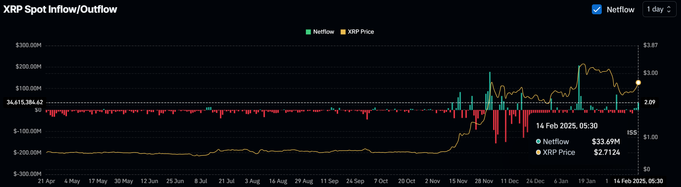The height and width of the screenshot is (187, 681).
Task: Click the 34,615,384.62 crosshair value label
Action: point(25,102)
